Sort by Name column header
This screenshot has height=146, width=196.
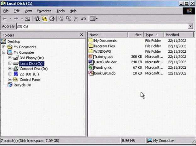108,35
